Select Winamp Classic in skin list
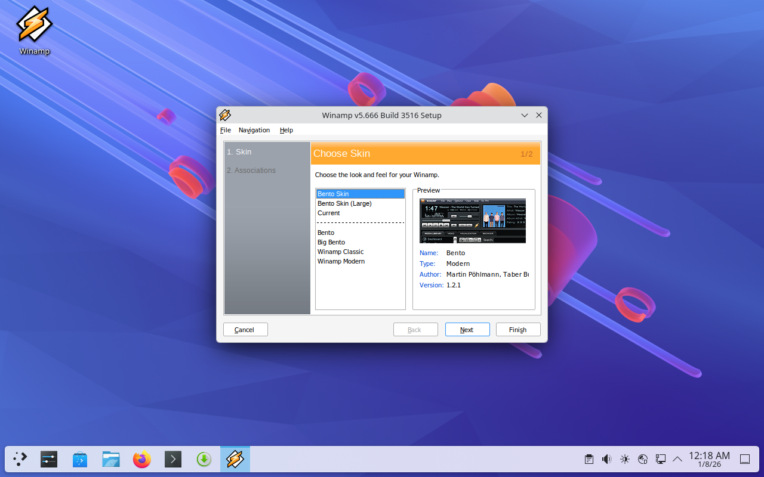The width and height of the screenshot is (764, 477). (340, 252)
